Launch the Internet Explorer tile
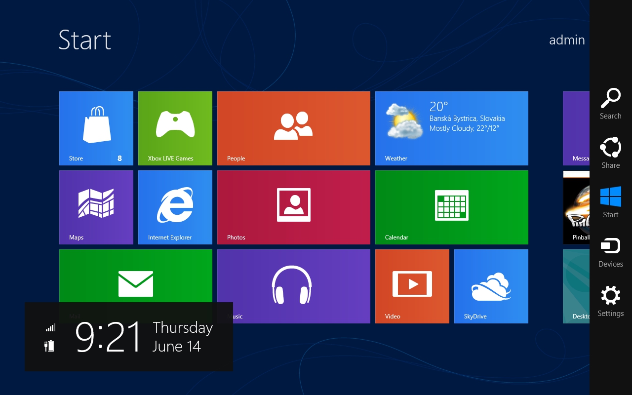 [175, 207]
